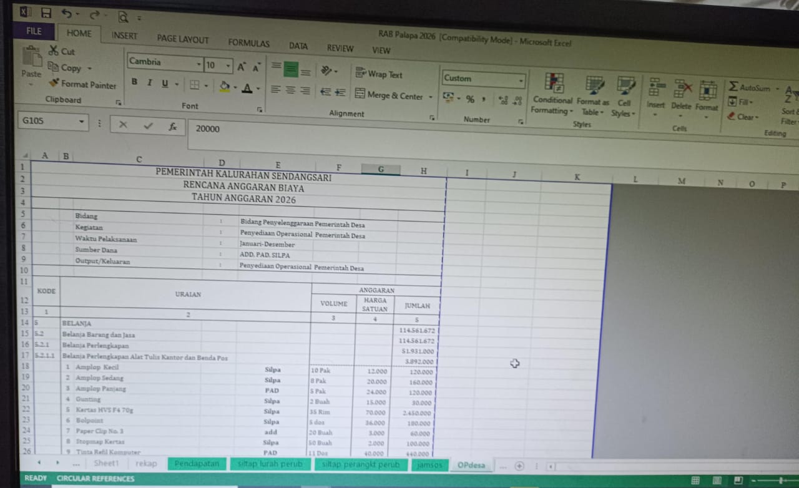The width and height of the screenshot is (799, 488).
Task: Decrease decimal places
Action: (517, 101)
